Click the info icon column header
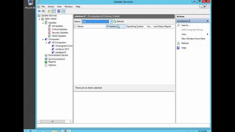Viewport: 235px width, 132px height. (75, 26)
